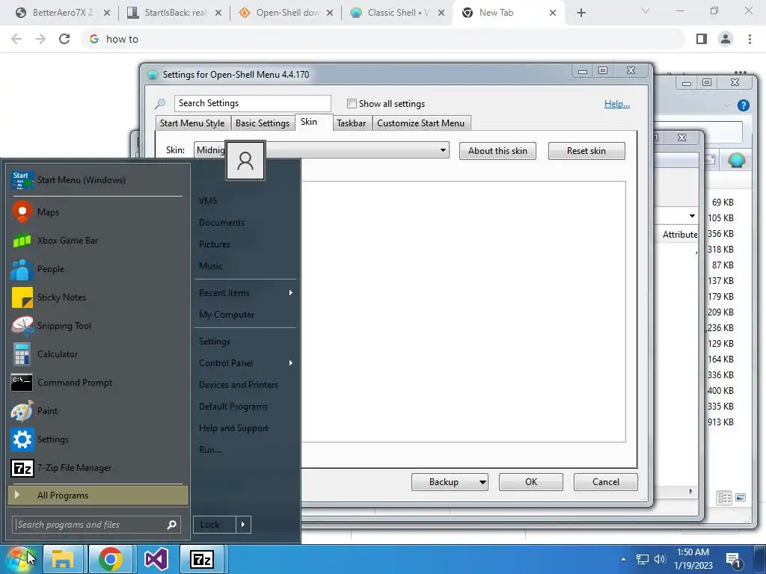Expand the Lock button arrow options
766x574 pixels.
coord(243,525)
